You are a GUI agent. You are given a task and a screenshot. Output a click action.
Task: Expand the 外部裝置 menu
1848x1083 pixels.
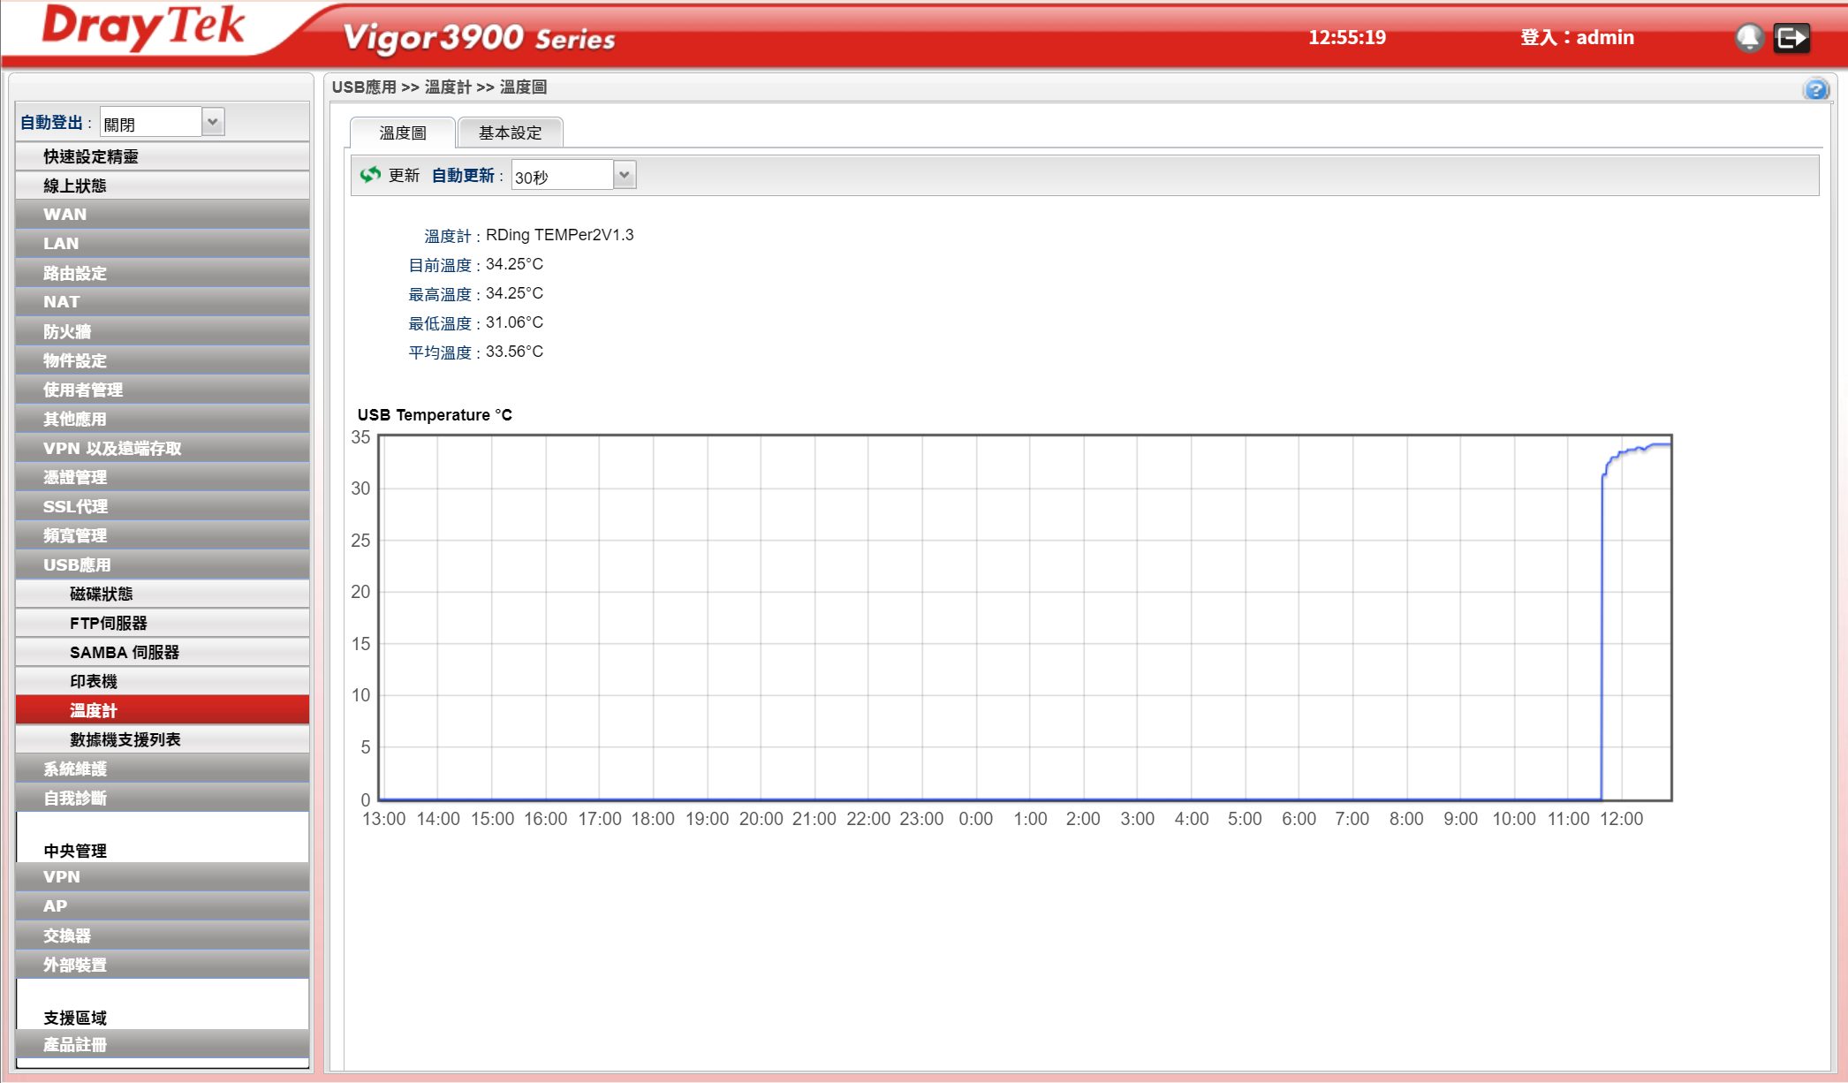click(x=163, y=965)
